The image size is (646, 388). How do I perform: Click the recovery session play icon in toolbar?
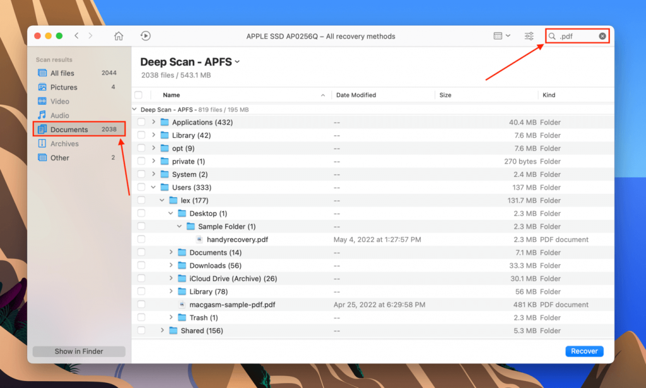(145, 36)
